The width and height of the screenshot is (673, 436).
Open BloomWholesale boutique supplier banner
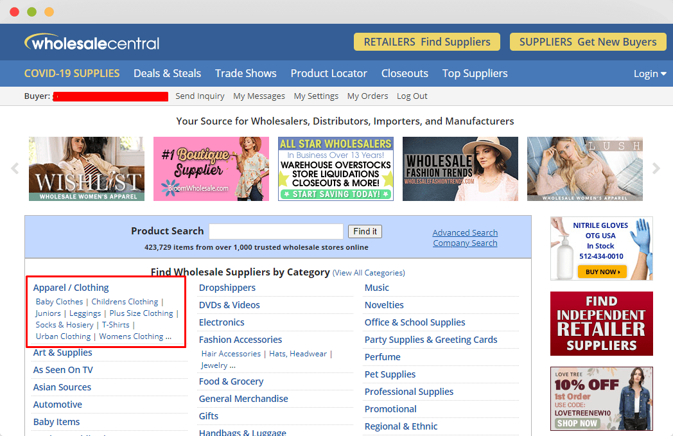point(211,169)
